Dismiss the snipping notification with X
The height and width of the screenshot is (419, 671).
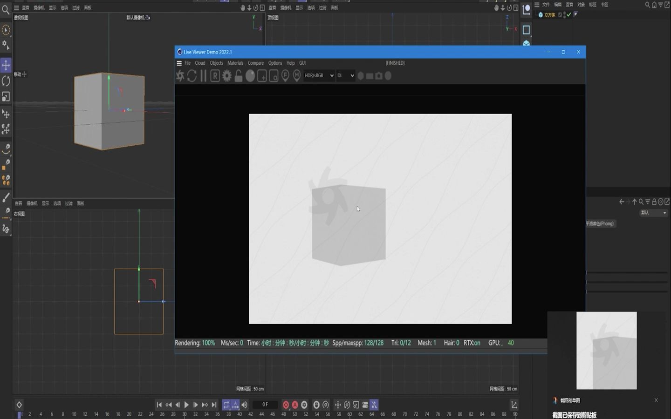click(656, 400)
